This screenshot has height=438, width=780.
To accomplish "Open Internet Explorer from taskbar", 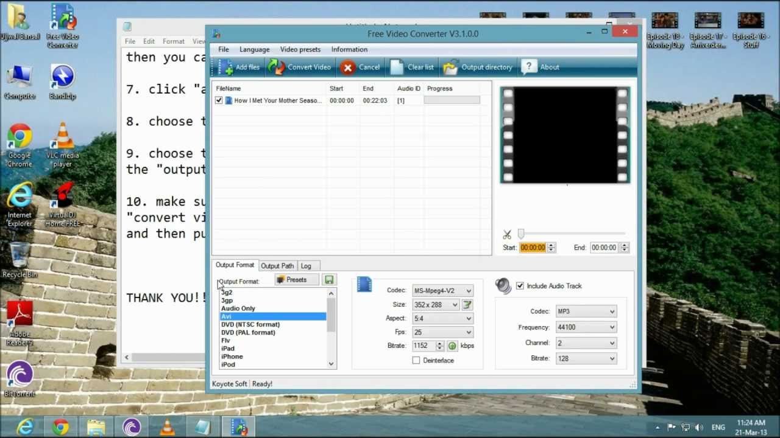I will tap(25, 427).
